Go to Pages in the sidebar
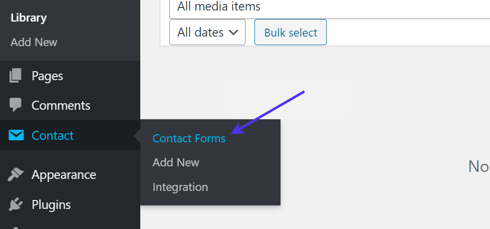The height and width of the screenshot is (229, 490). click(x=47, y=76)
